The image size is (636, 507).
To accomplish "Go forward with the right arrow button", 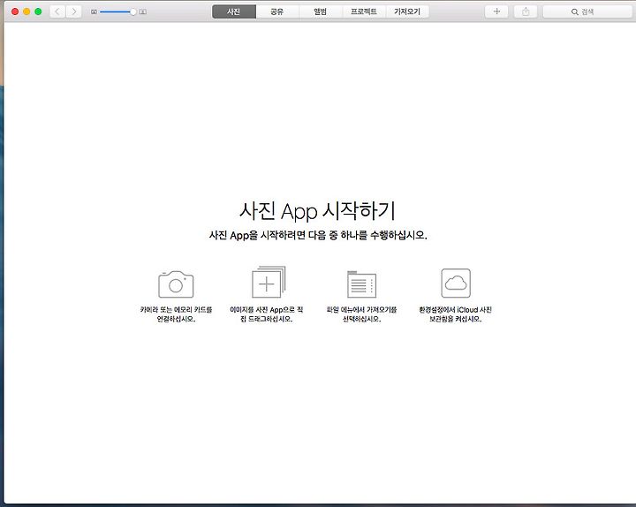I will 73,11.
